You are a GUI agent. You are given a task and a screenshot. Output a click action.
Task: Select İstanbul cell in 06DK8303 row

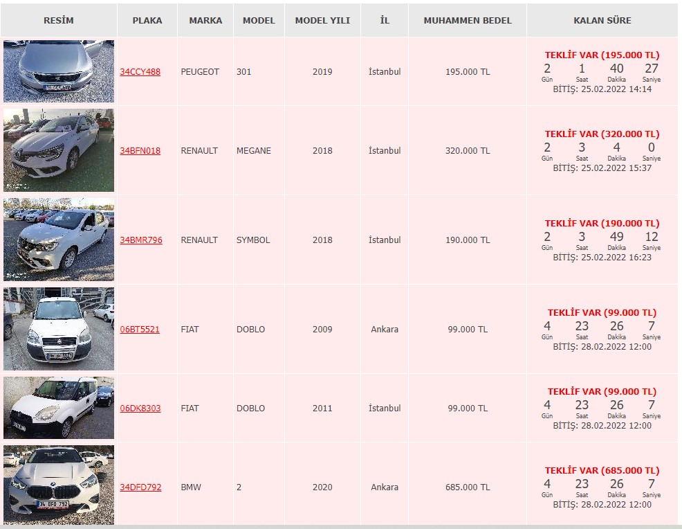click(385, 409)
